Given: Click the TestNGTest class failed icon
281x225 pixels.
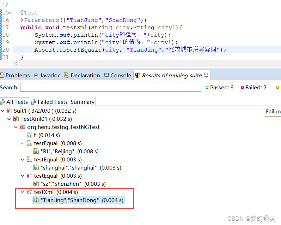Looking at the screenshot, I should (x=23, y=127).
